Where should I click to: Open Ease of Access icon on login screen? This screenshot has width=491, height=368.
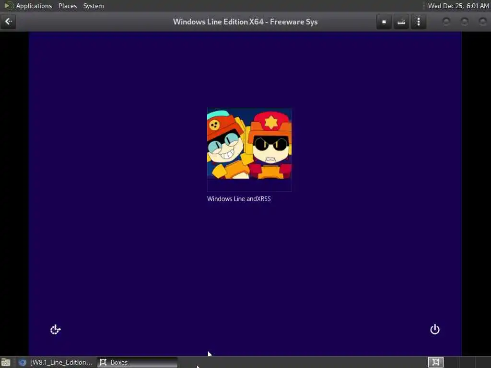click(x=56, y=329)
